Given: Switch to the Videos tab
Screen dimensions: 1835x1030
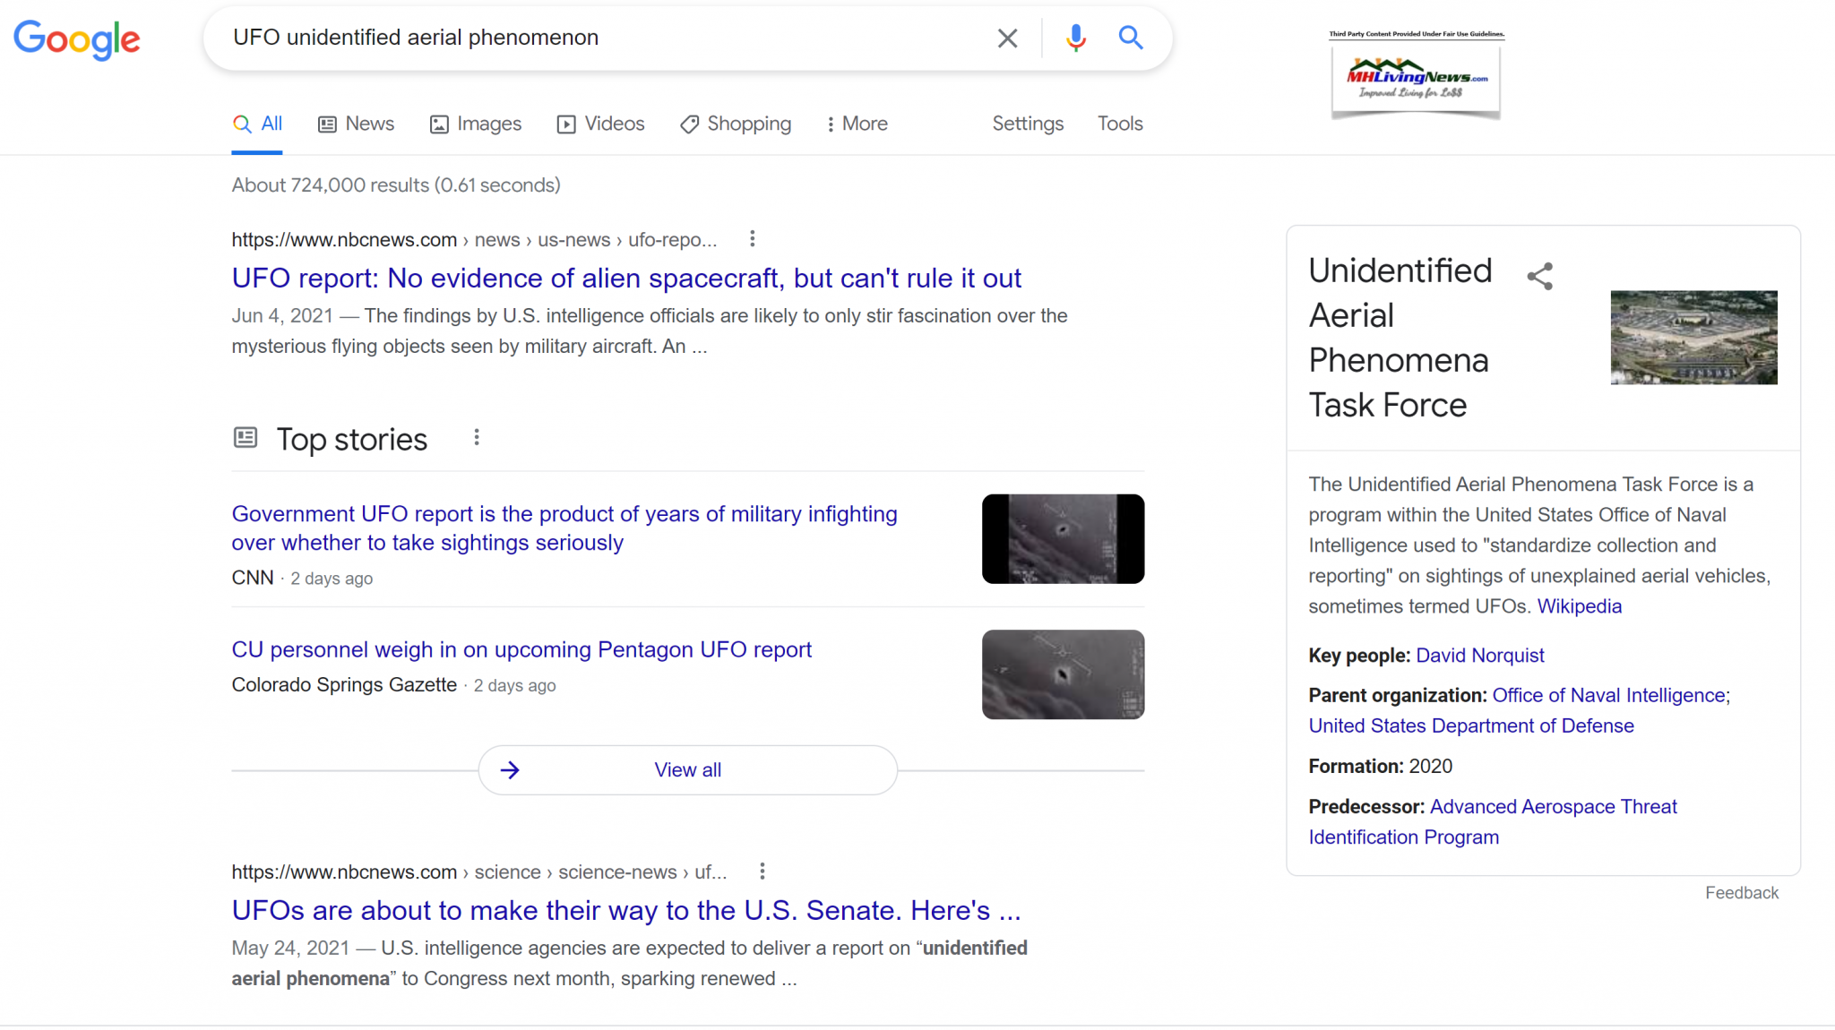Looking at the screenshot, I should (x=601, y=124).
